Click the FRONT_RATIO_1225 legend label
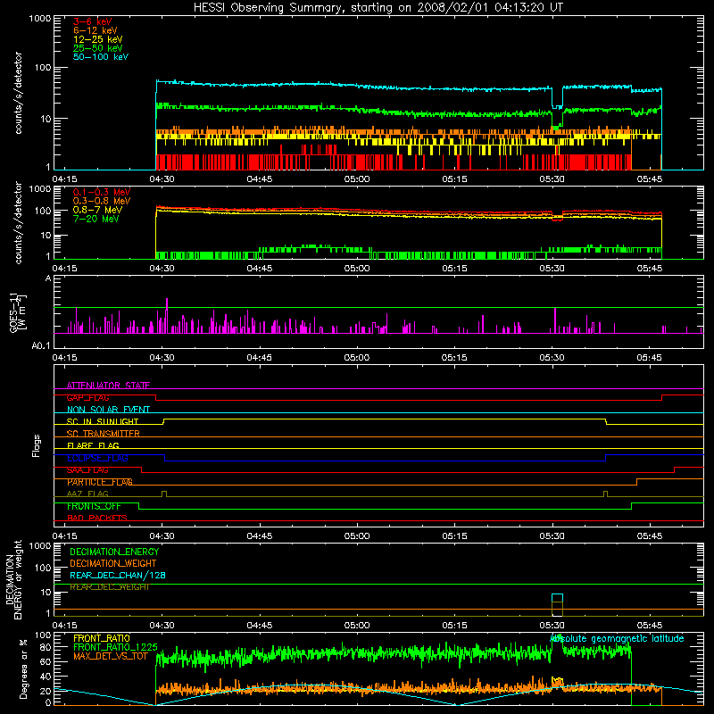 pyautogui.click(x=115, y=647)
